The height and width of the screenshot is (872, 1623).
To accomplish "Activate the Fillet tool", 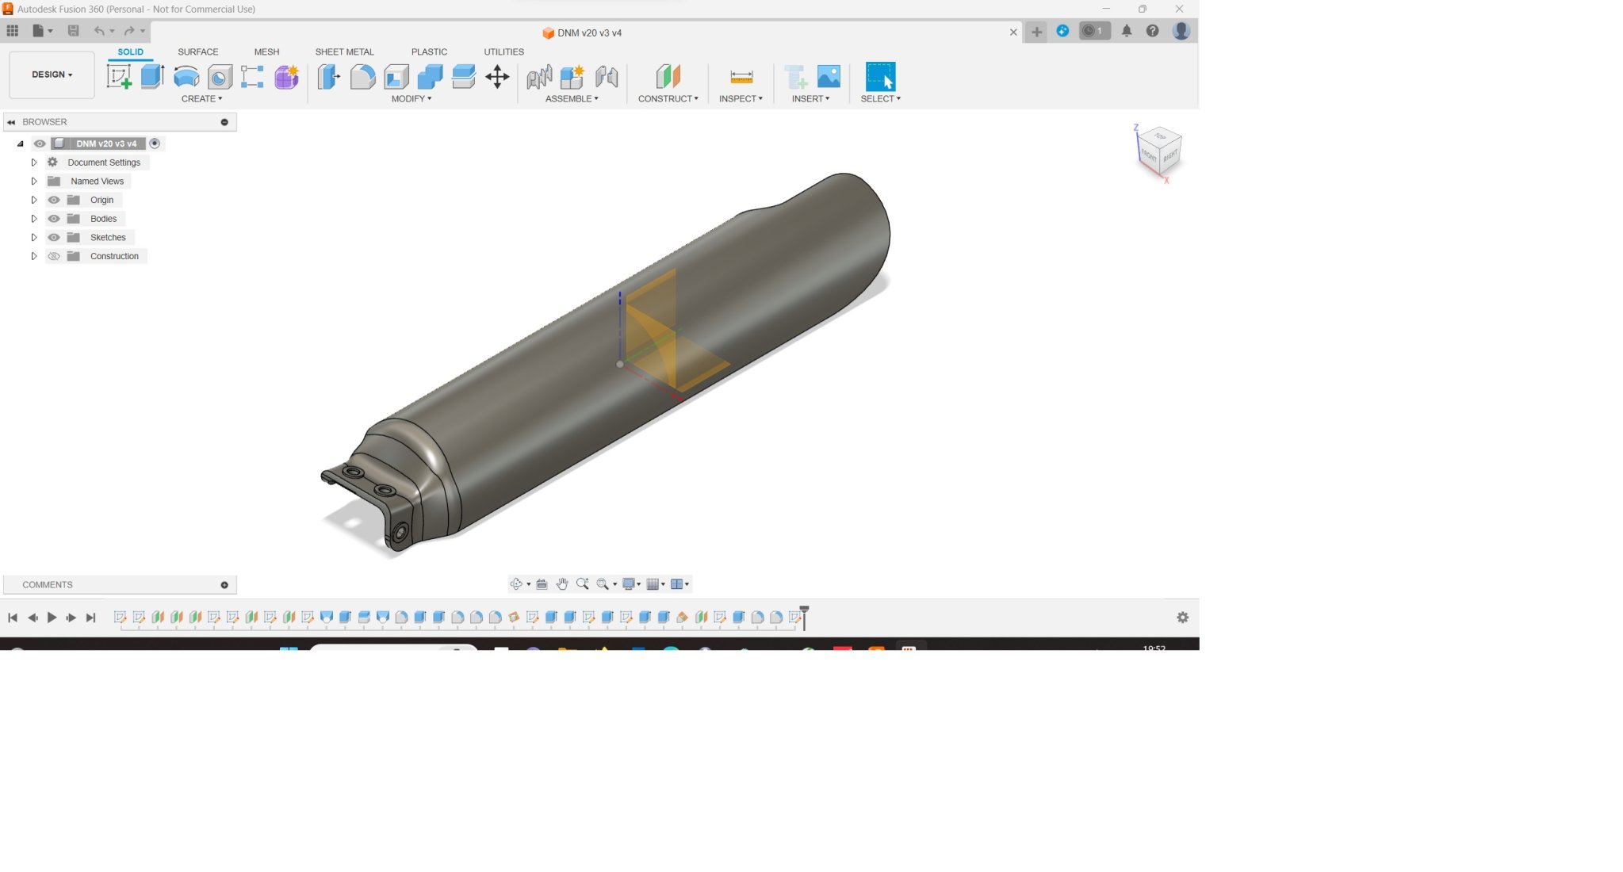I will pos(363,77).
